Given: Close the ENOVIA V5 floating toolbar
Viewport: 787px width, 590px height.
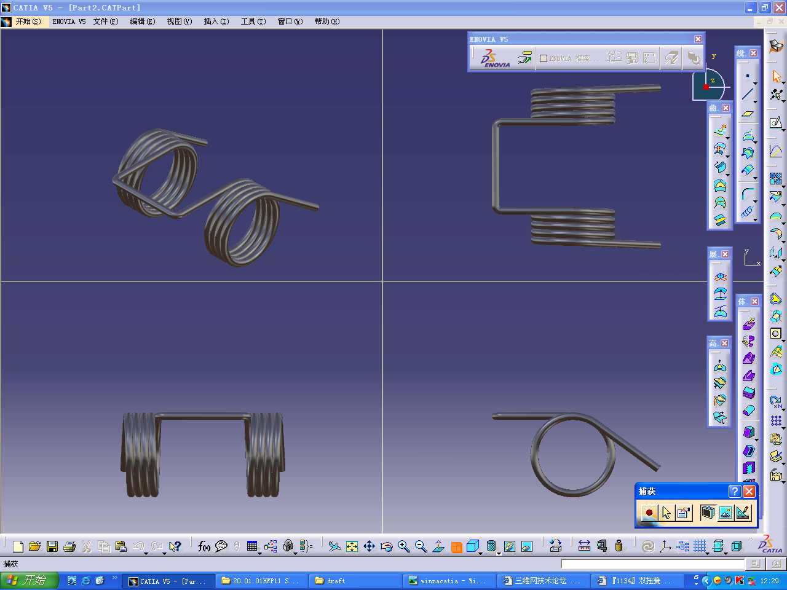Looking at the screenshot, I should 698,39.
